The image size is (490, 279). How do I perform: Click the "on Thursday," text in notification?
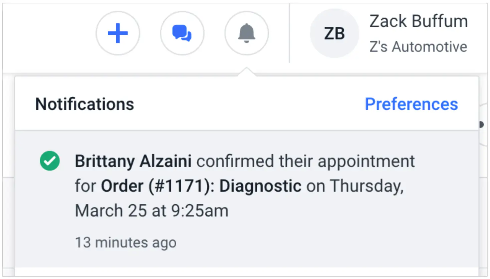click(355, 186)
